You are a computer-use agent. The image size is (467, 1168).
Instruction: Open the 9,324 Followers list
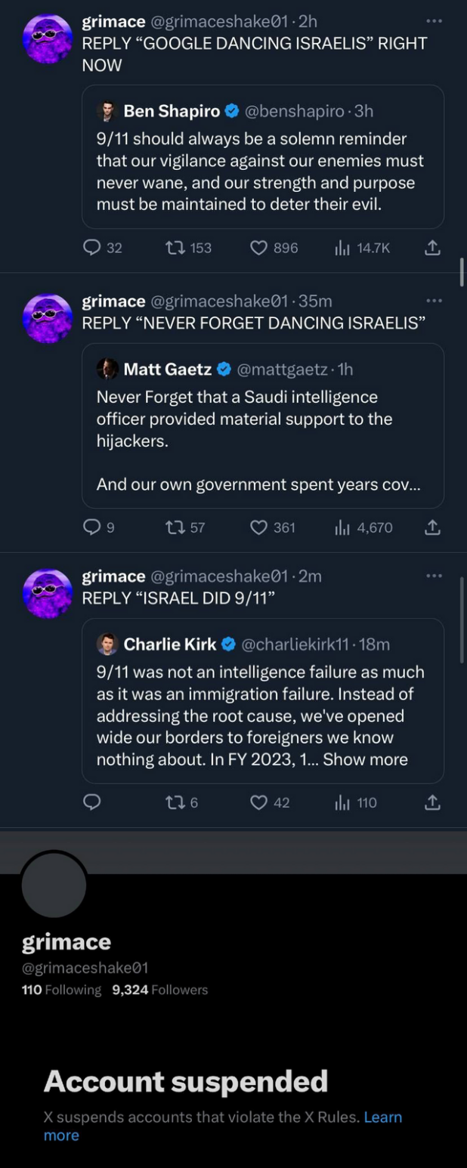159,990
